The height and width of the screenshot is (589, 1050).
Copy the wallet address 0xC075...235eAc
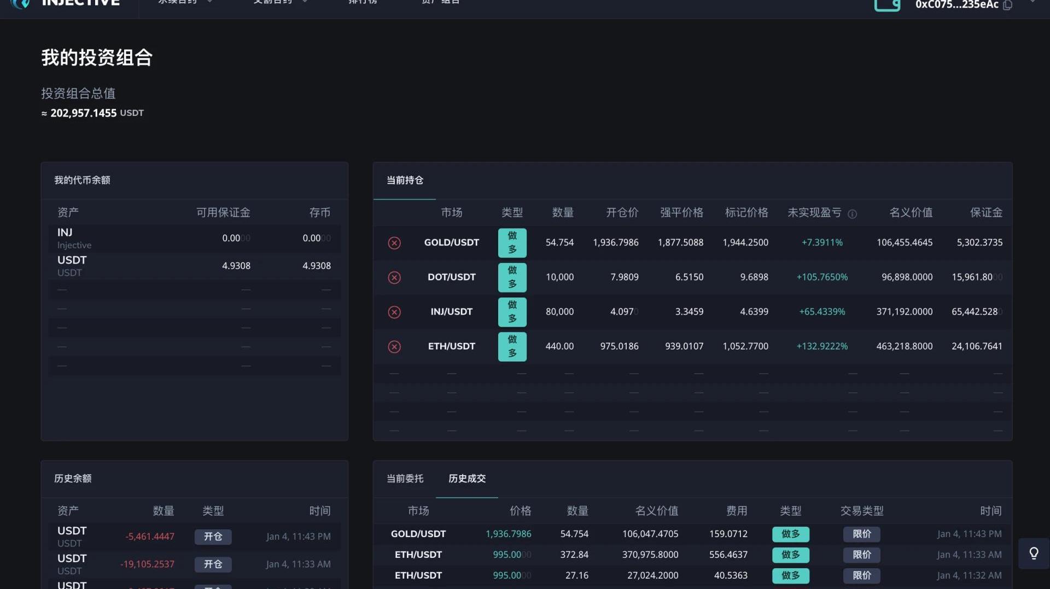click(1008, 5)
